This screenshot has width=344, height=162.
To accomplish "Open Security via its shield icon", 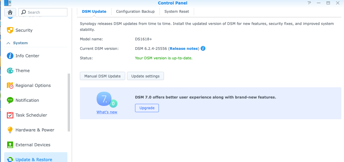I will point(10,30).
